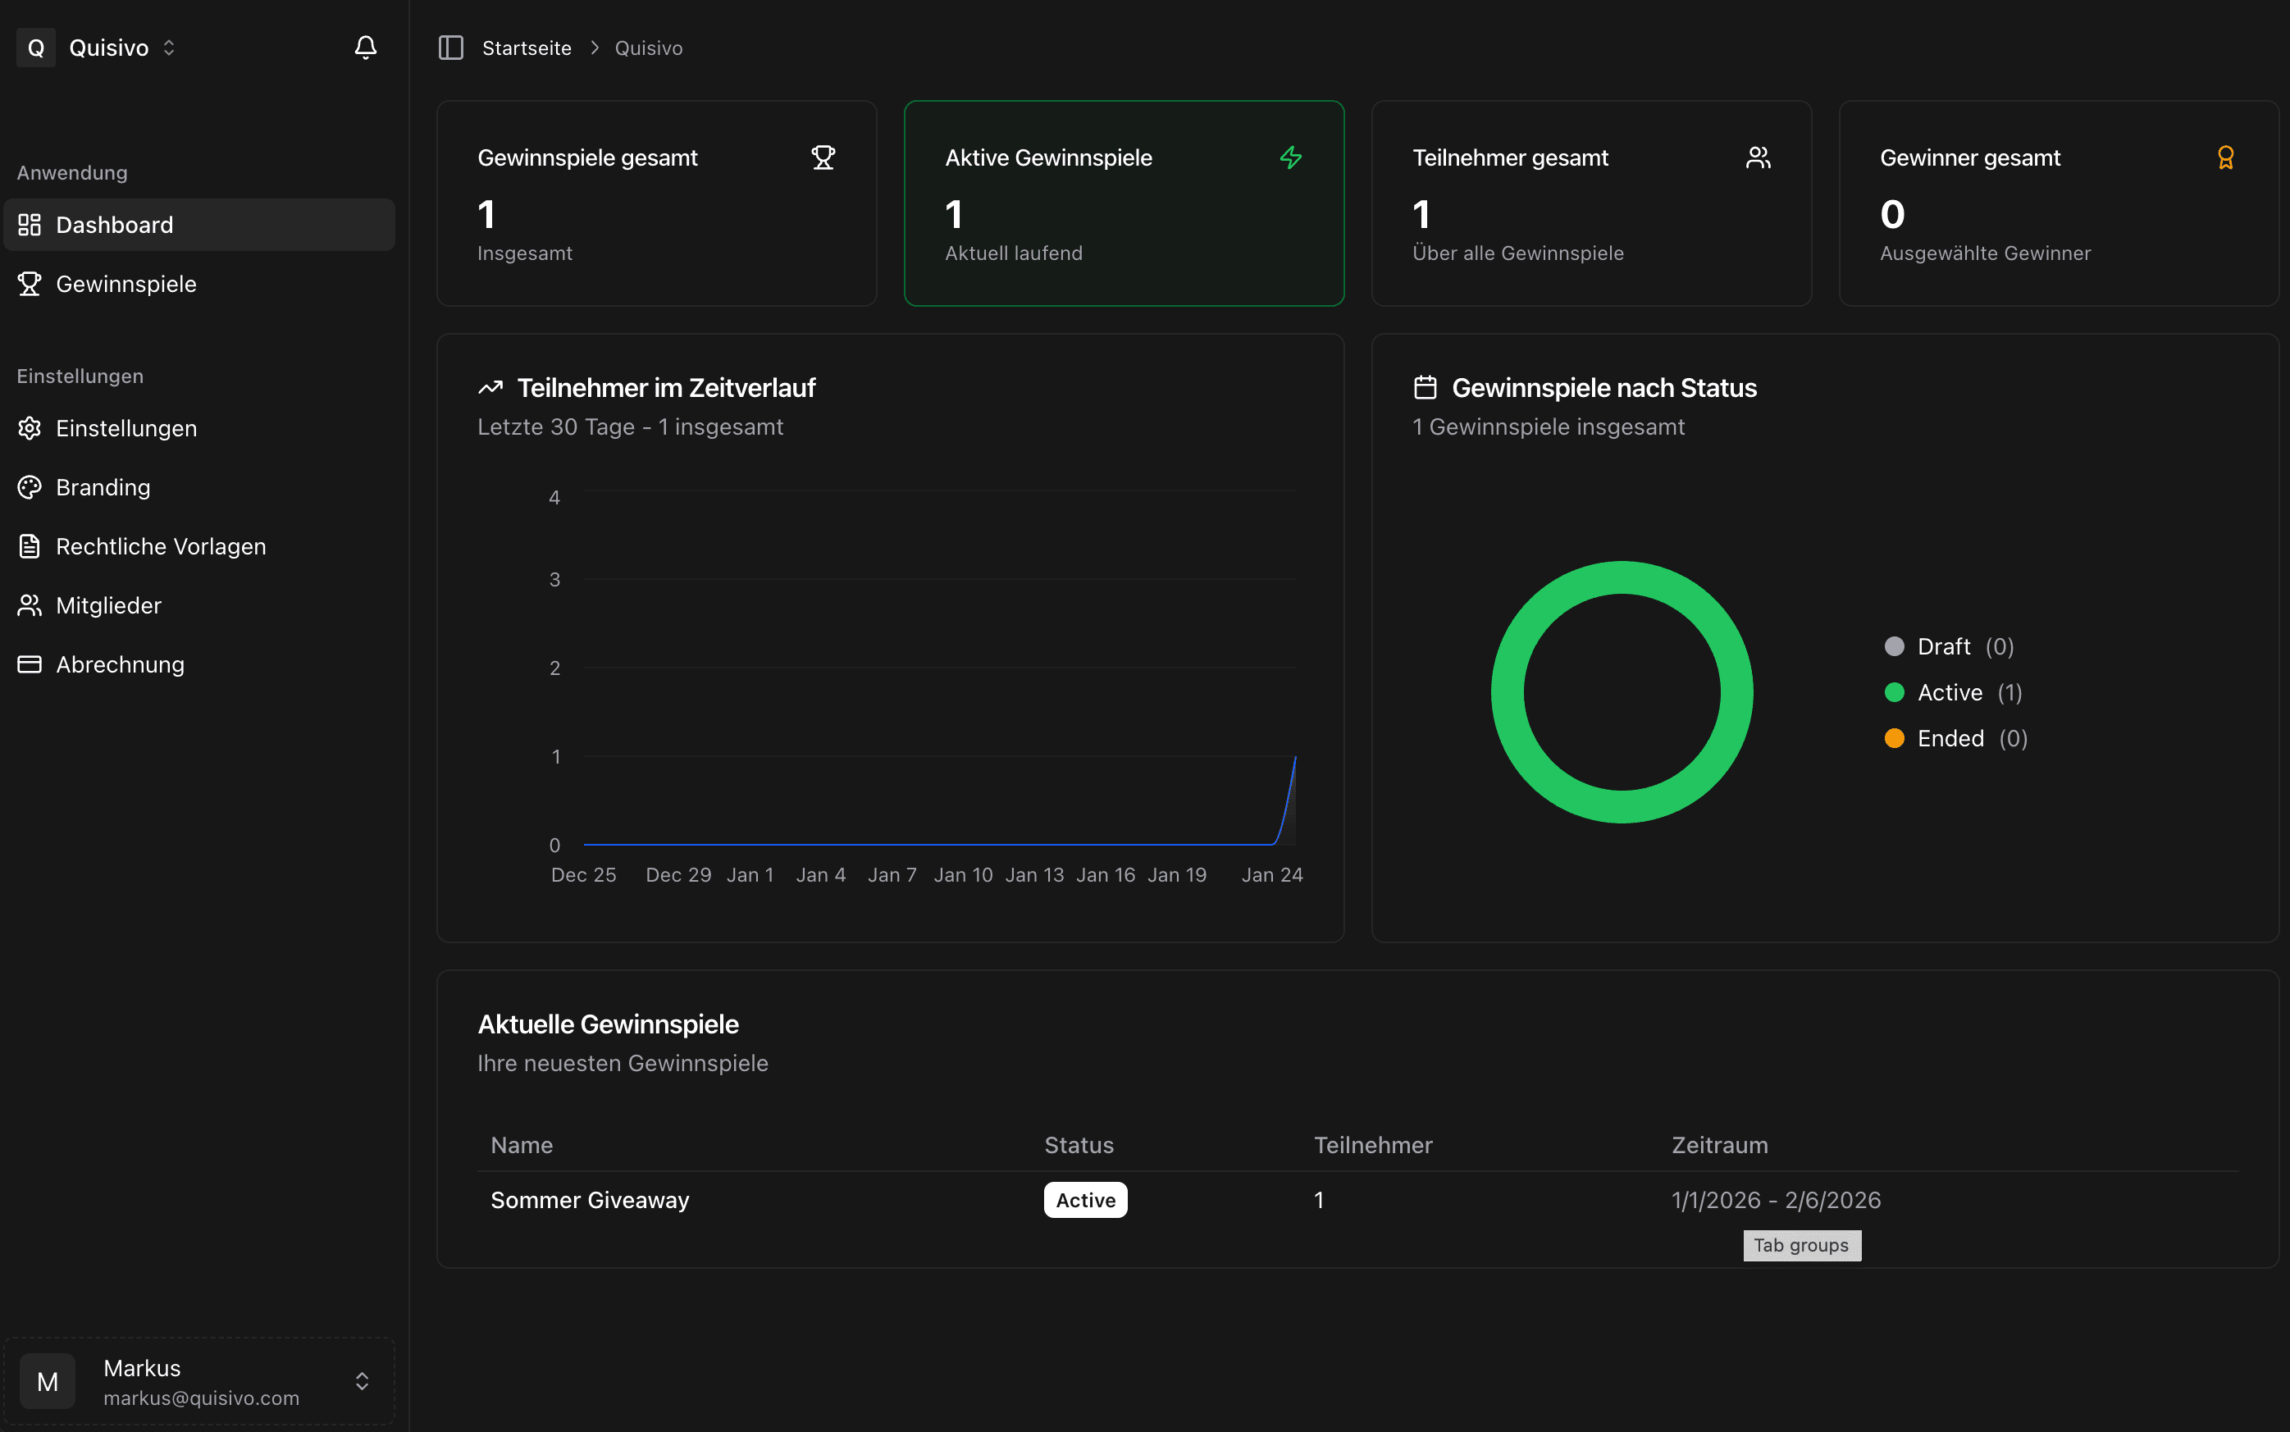The height and width of the screenshot is (1432, 2290).
Task: Click the green Active legend dot
Action: 1894,692
